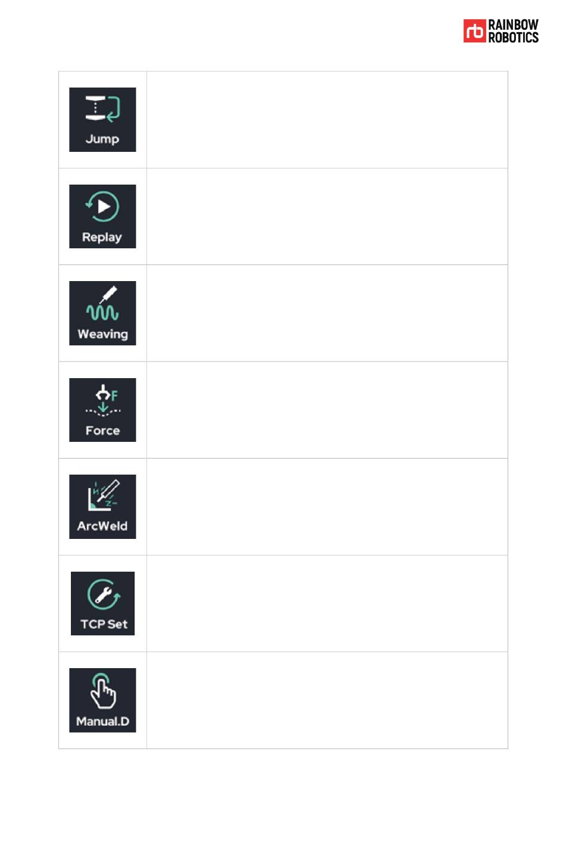
Task: Tap the Manual.D hand pointer icon
Action: (x=102, y=700)
